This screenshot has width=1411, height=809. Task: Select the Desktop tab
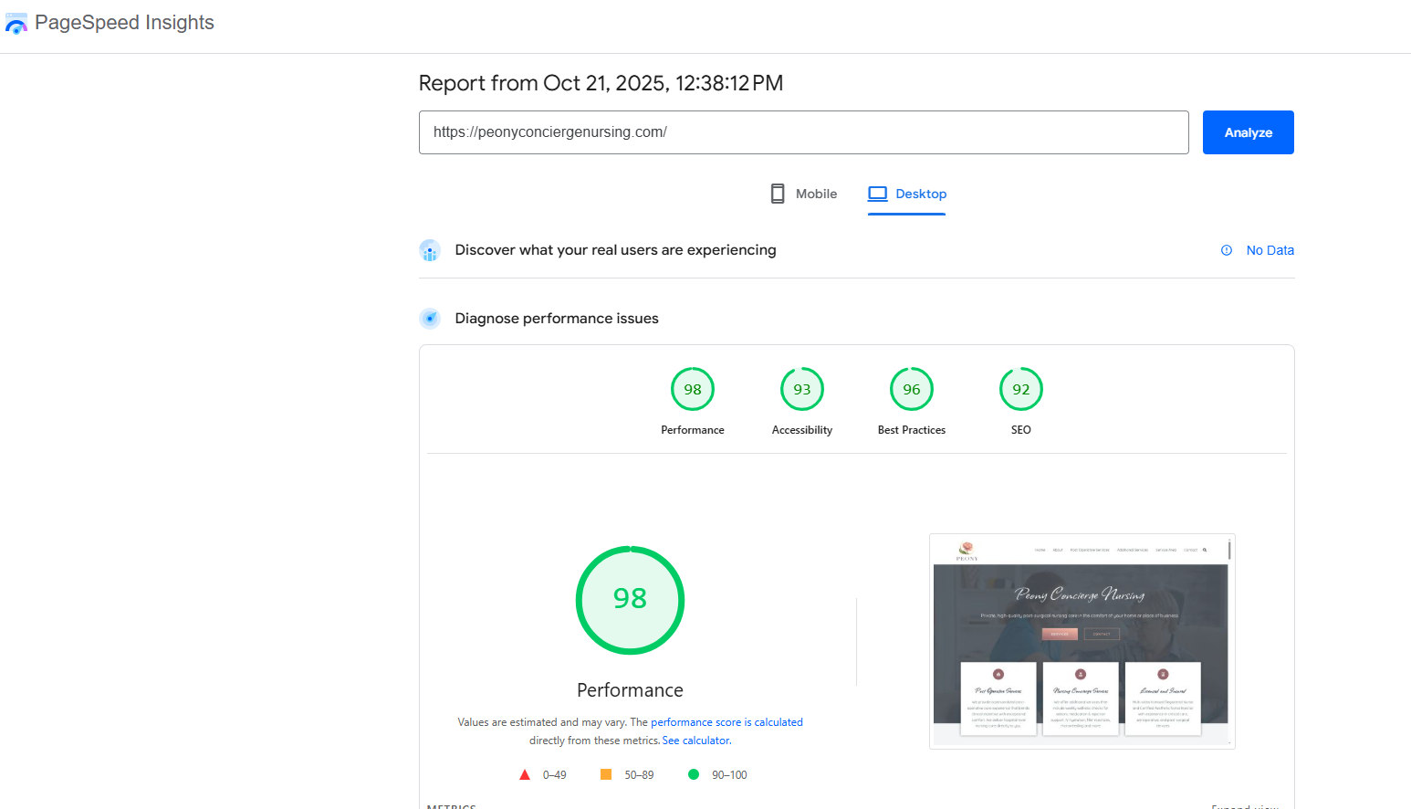click(907, 194)
